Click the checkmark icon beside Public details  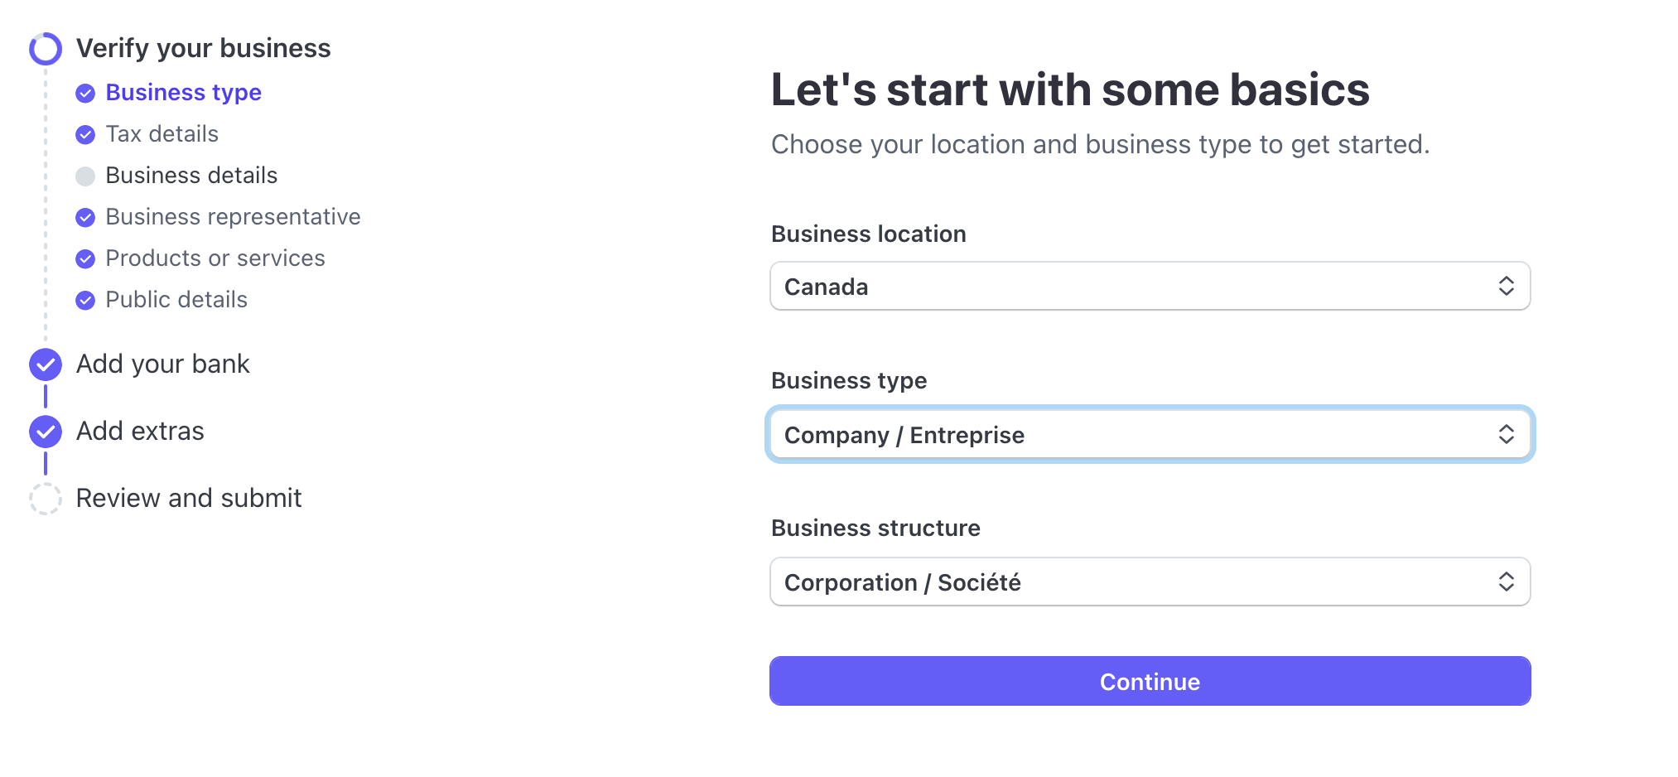coord(85,300)
